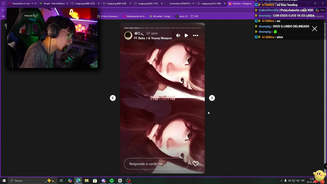Close the story viewer with the X

pos(314,29)
